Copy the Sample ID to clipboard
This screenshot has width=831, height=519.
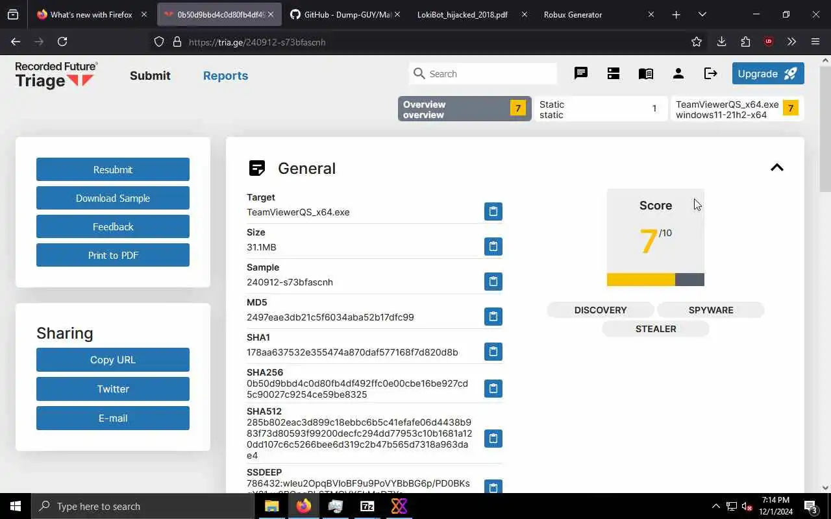[493, 282]
